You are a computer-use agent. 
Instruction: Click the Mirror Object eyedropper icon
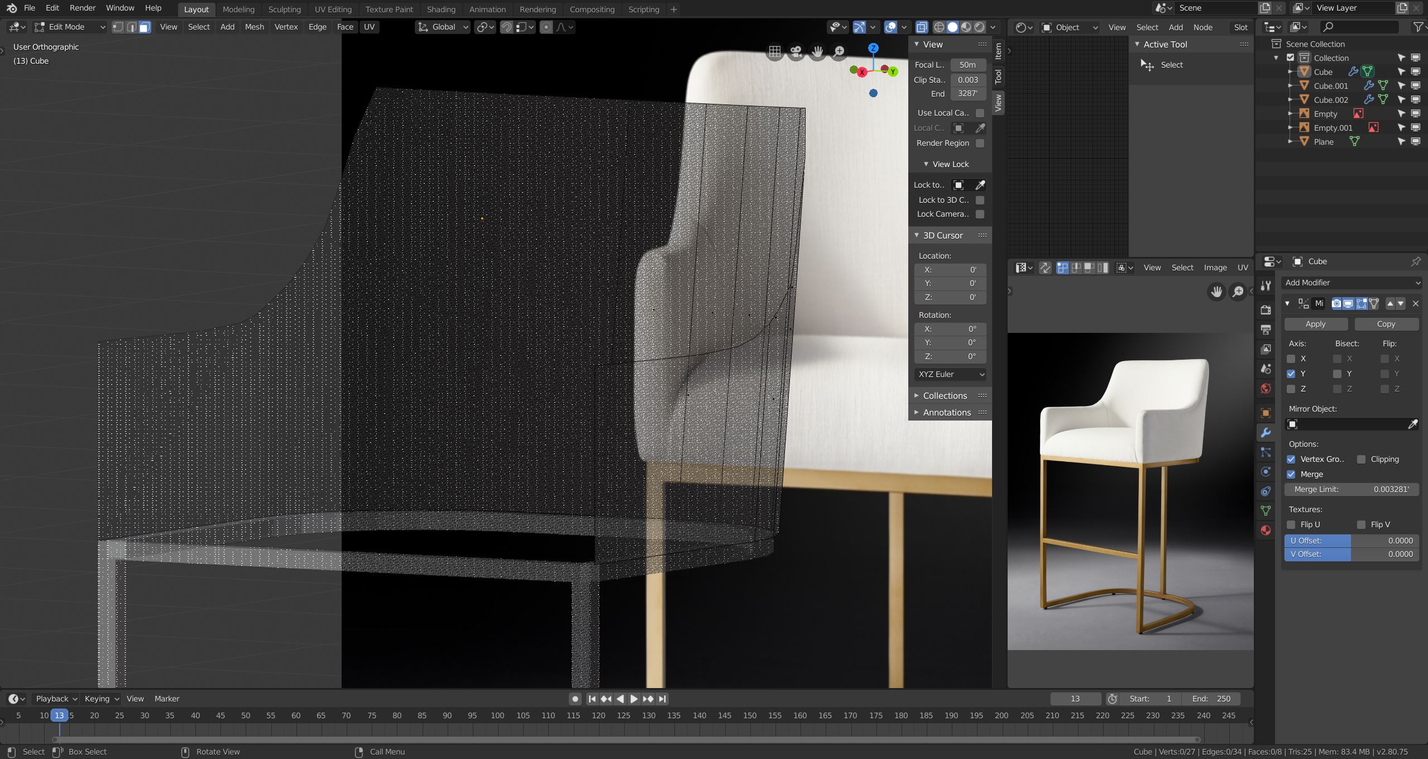pos(1412,424)
